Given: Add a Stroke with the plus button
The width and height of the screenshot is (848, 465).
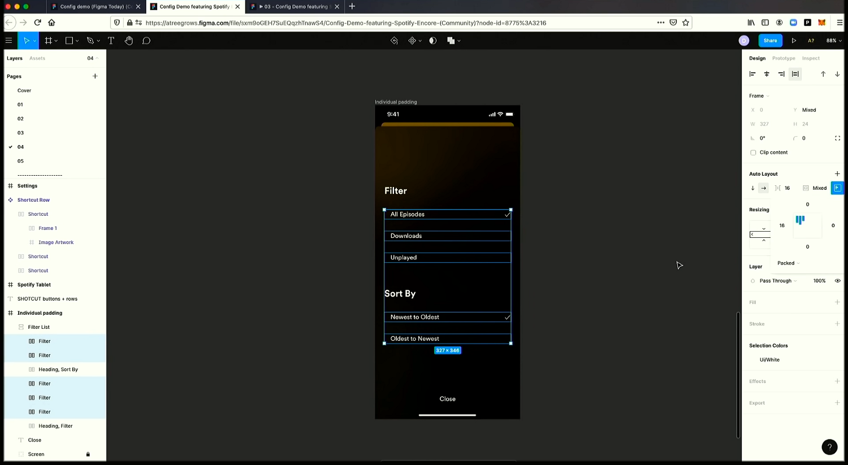Looking at the screenshot, I should pyautogui.click(x=837, y=324).
